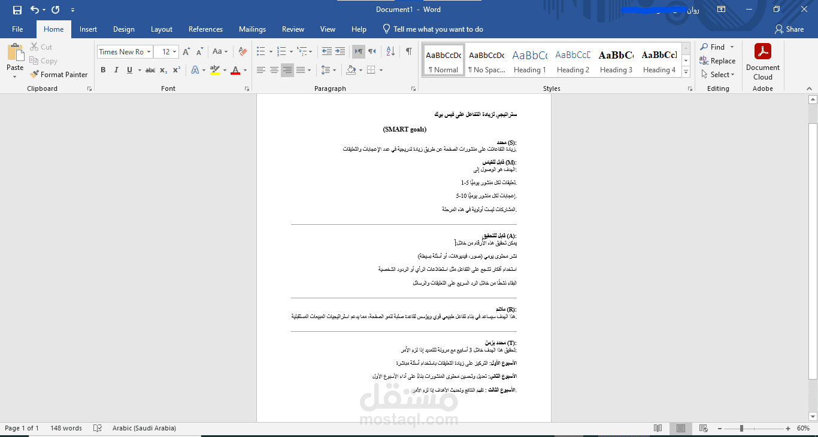The width and height of the screenshot is (818, 437).
Task: Decrease the paragraph indent
Action: (326, 52)
